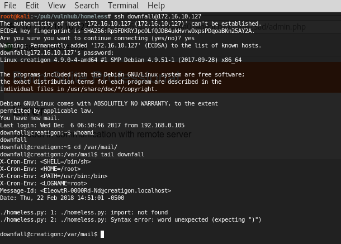Open the File menu

pos(10,6)
